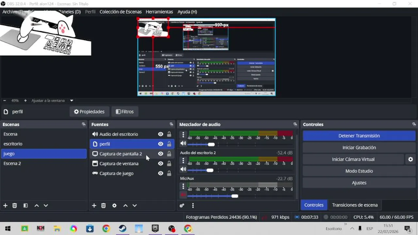Switch to the Controles tab
418x235 pixels.
(x=314, y=205)
